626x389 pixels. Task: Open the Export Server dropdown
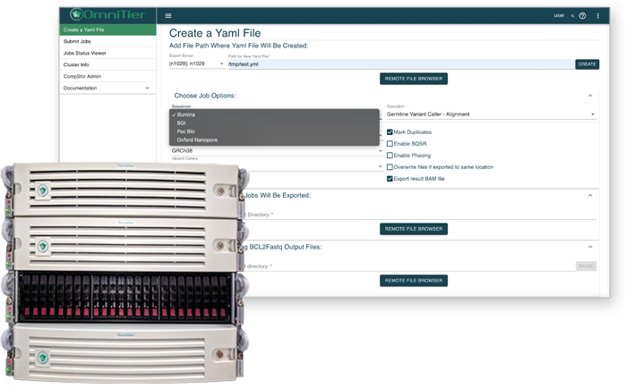point(197,64)
